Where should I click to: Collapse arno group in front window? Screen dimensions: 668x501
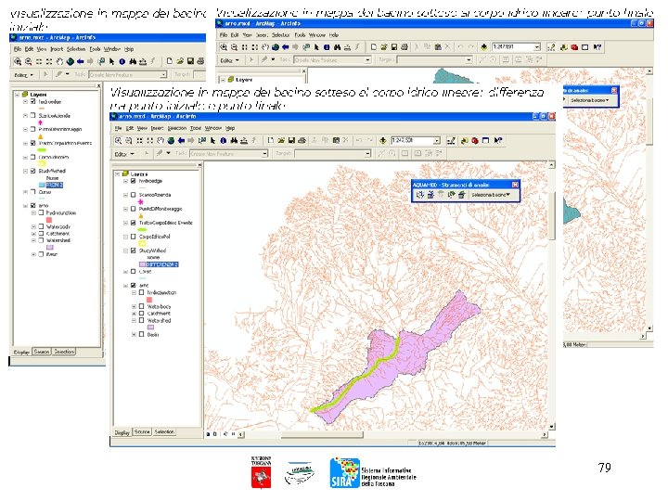coord(125,285)
